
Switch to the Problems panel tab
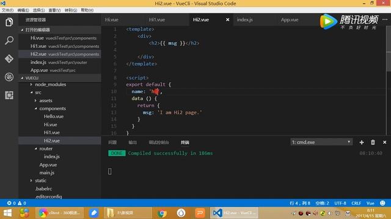(x=112, y=142)
